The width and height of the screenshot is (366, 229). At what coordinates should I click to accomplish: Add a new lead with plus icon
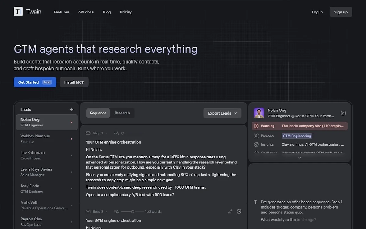coord(71,110)
